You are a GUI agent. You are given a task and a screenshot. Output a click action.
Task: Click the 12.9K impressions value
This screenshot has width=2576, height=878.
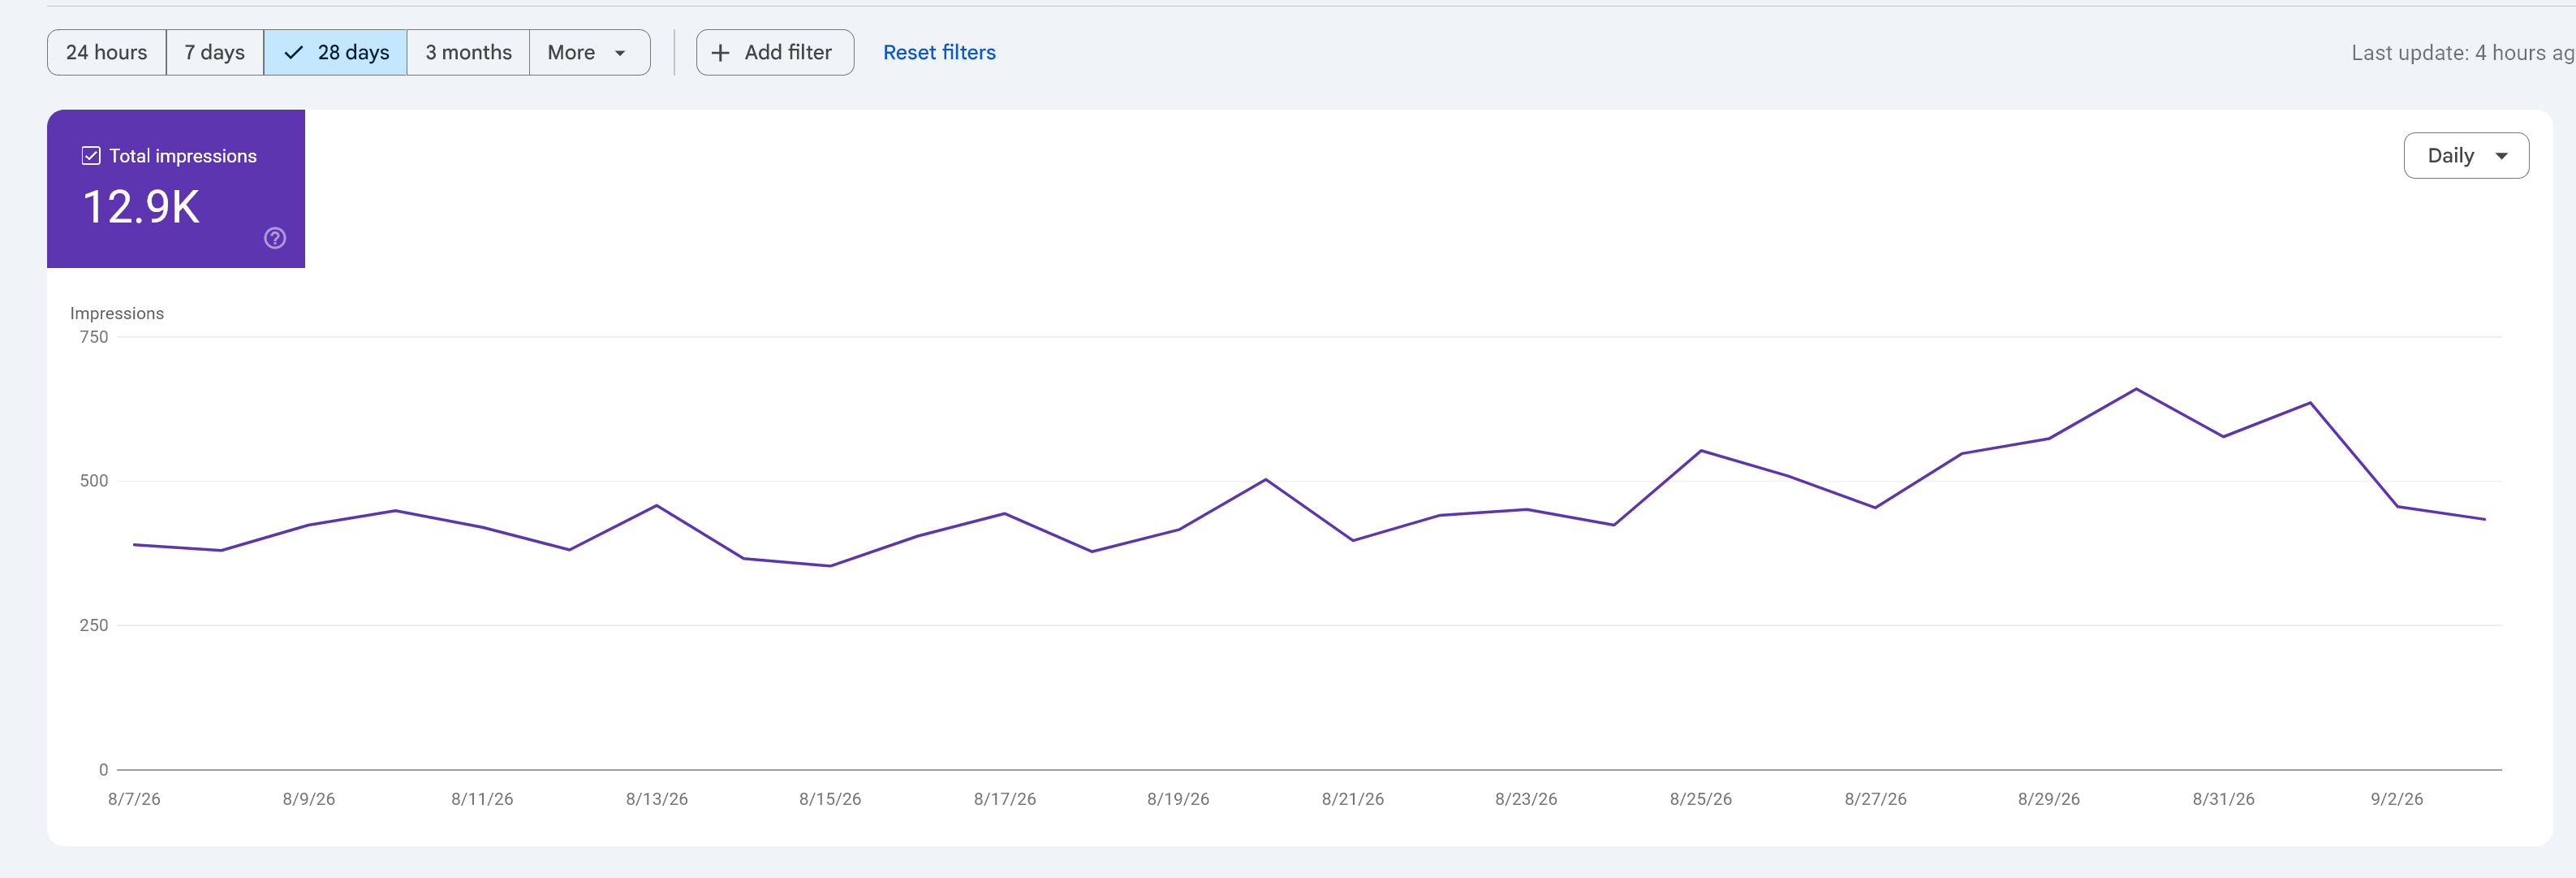141,207
